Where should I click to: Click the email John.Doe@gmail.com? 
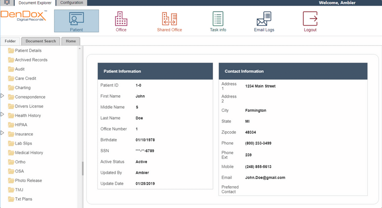click(265, 178)
